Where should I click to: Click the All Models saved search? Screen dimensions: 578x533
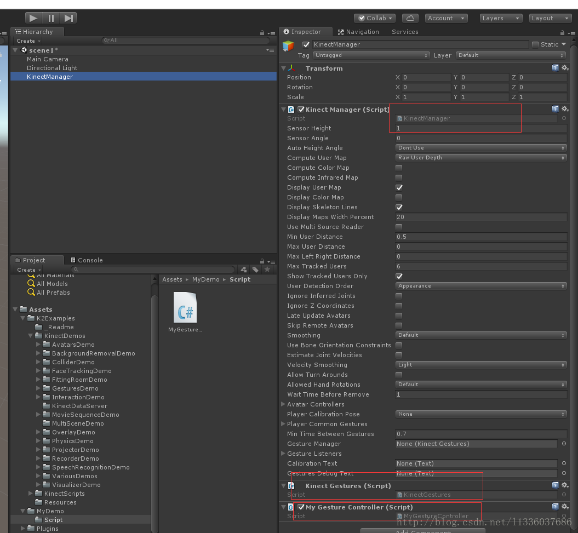click(48, 284)
